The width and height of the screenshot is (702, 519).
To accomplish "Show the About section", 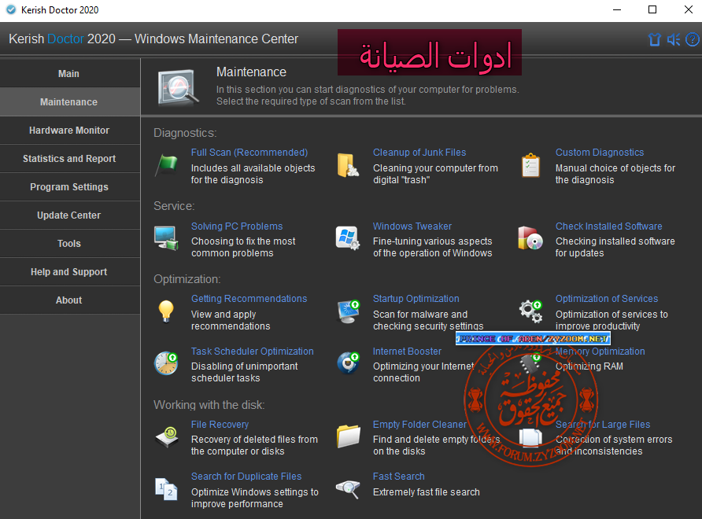I will [70, 300].
